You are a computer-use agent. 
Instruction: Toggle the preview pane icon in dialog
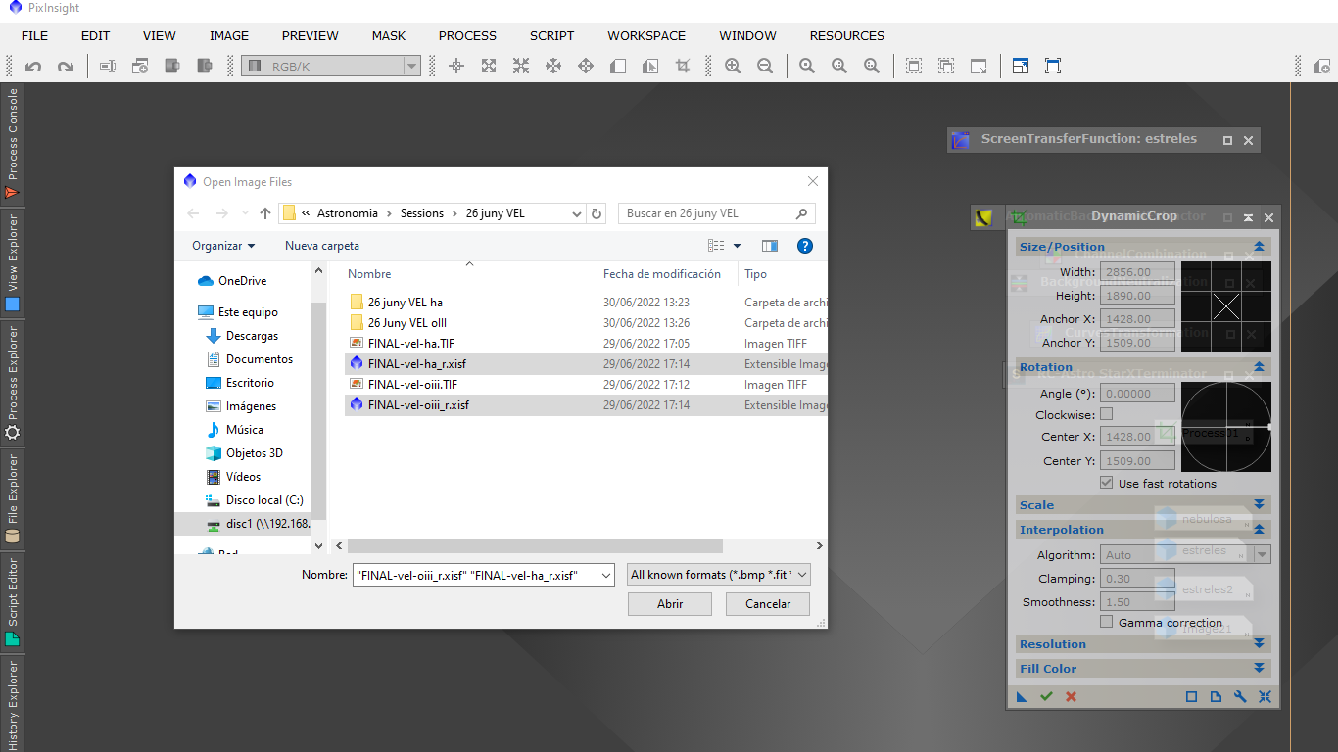(x=770, y=246)
